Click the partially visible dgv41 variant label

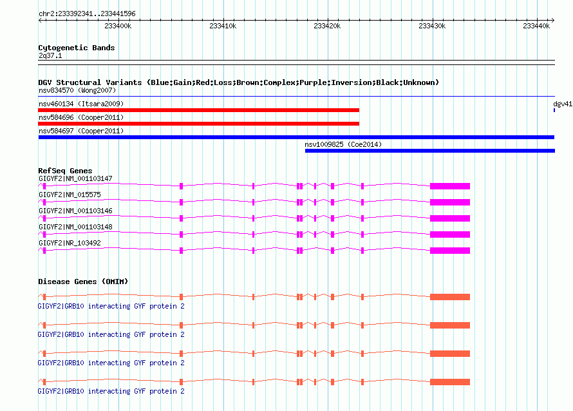pyautogui.click(x=563, y=104)
